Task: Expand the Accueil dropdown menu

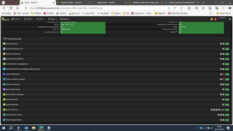Action: (x=16, y=19)
